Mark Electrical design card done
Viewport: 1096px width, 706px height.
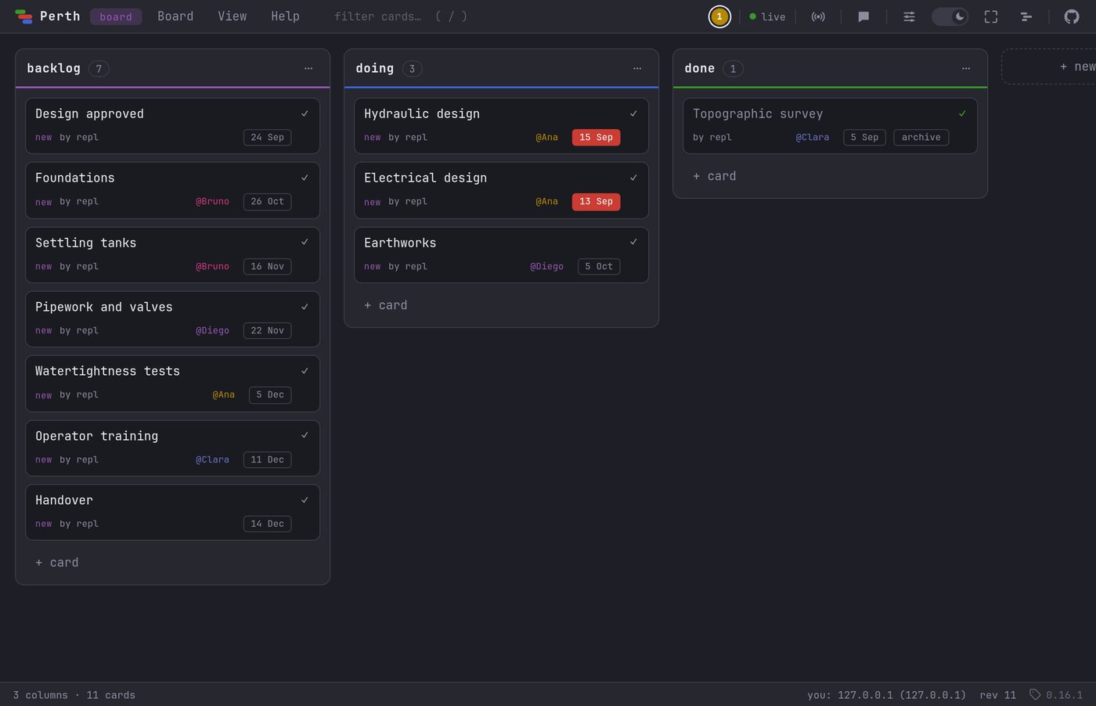(633, 178)
